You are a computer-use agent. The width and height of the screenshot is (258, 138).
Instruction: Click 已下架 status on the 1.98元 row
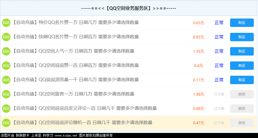point(219,94)
